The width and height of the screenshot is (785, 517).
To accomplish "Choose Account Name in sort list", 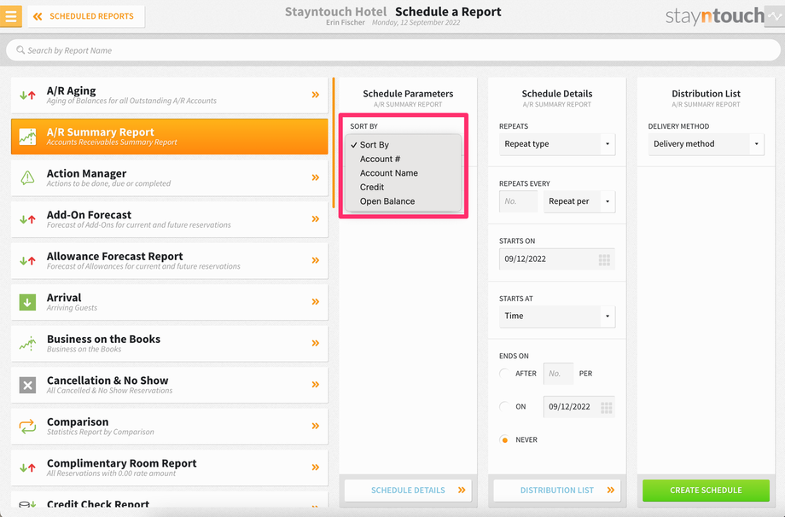I will [x=403, y=173].
